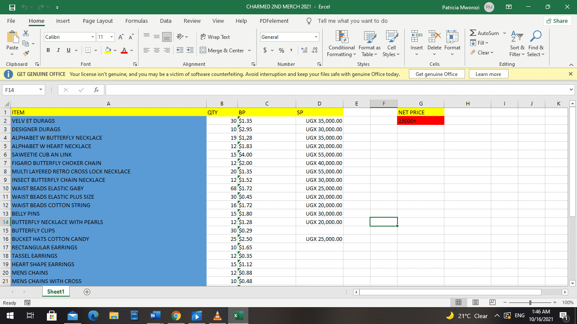Image resolution: width=577 pixels, height=324 pixels.
Task: Click the Percent Style icon
Action: [x=281, y=50]
